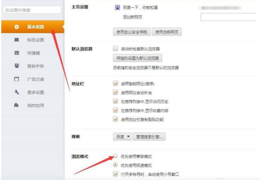261x180 pixels.
Task: Toggle 启用智能网址(推荐) checkbox
Action: (x=115, y=84)
